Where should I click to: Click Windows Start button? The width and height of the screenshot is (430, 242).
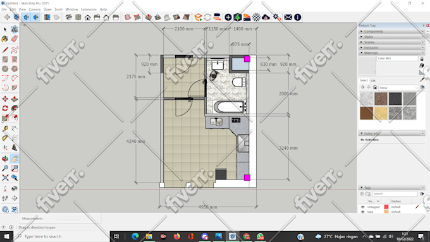(x=6, y=236)
